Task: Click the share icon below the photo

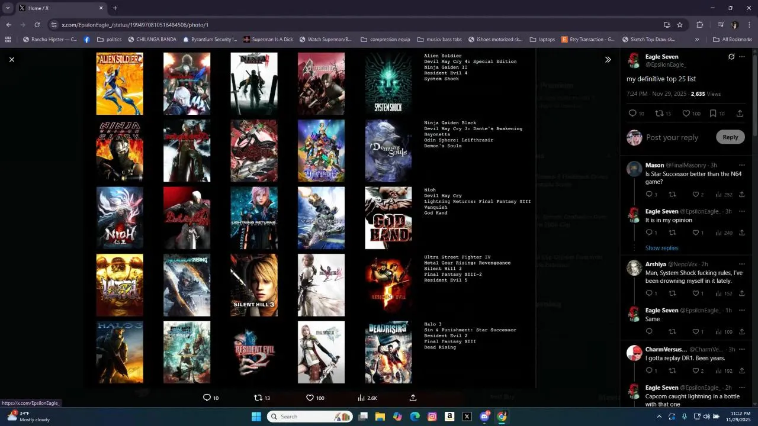Action: (413, 398)
